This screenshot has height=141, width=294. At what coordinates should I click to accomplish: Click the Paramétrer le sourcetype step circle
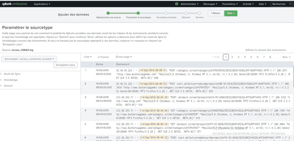click(138, 13)
